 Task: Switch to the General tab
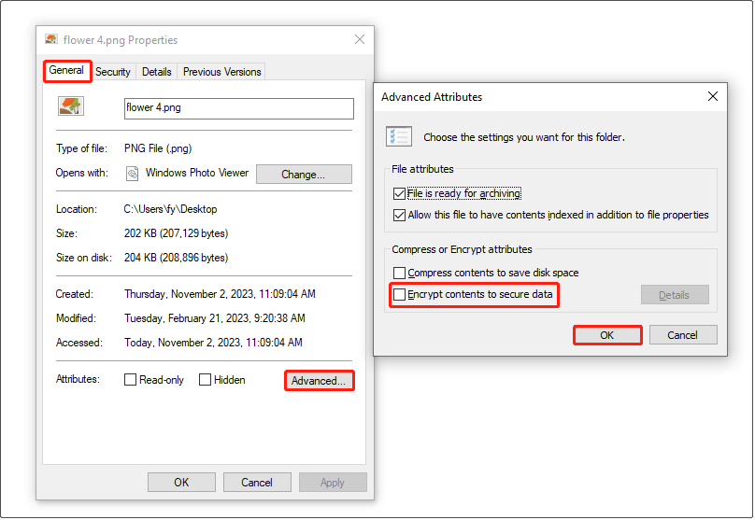tap(66, 70)
